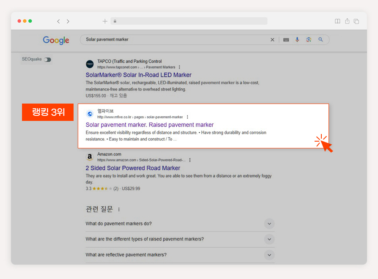This screenshot has width=378, height=279.
Task: Start voice search with the microphone icon
Action: click(x=297, y=39)
